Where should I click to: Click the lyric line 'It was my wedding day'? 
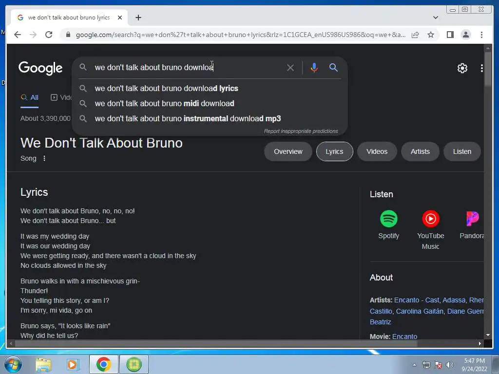tap(55, 236)
